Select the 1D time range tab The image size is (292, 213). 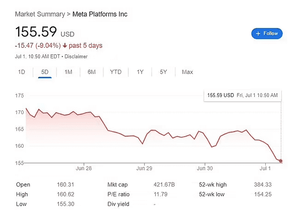click(x=22, y=72)
